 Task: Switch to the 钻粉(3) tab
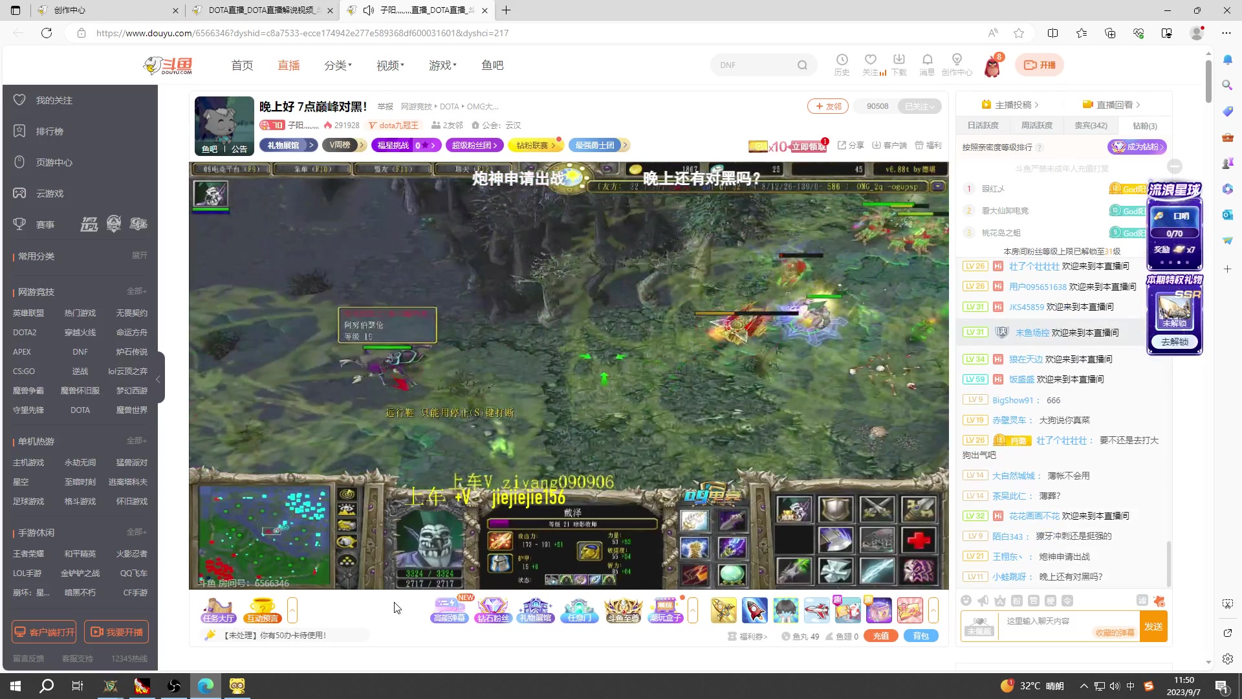(x=1145, y=126)
